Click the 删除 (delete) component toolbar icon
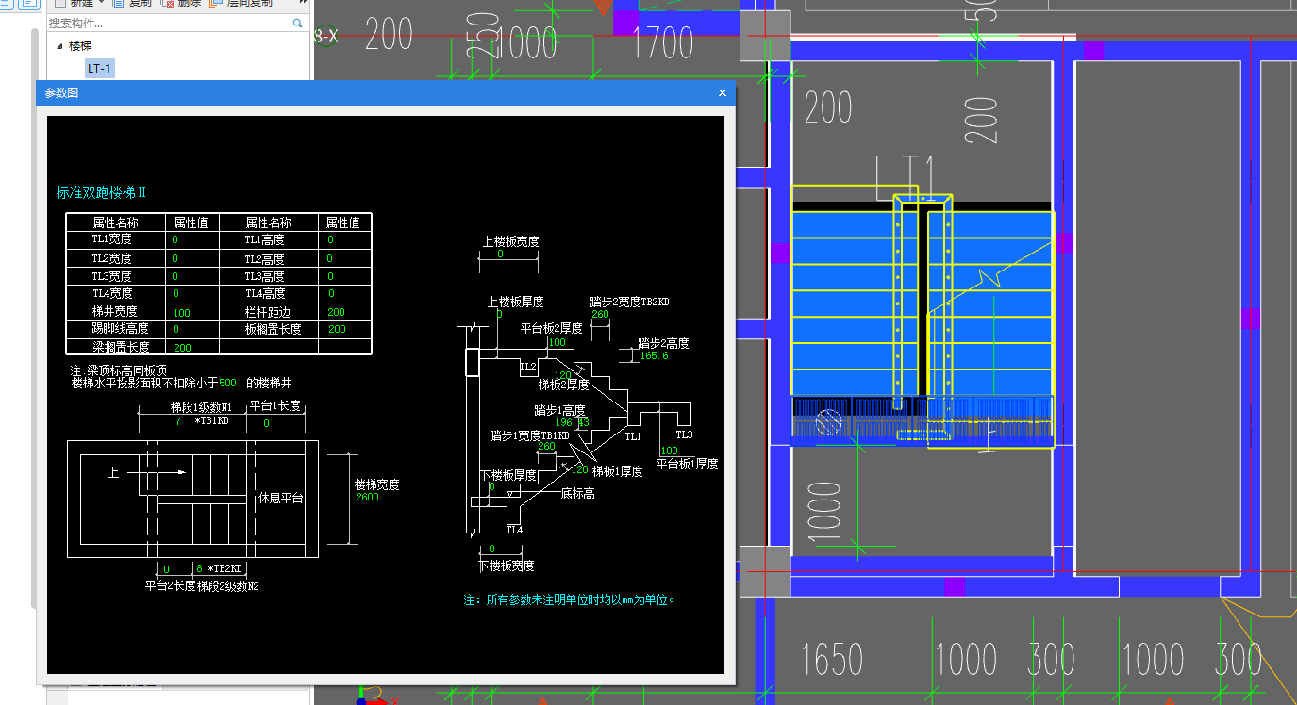 click(x=167, y=3)
